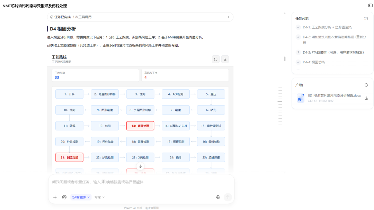The image size is (374, 210).
Task: Select process node 16: 最终检验
Action: click(211, 141)
